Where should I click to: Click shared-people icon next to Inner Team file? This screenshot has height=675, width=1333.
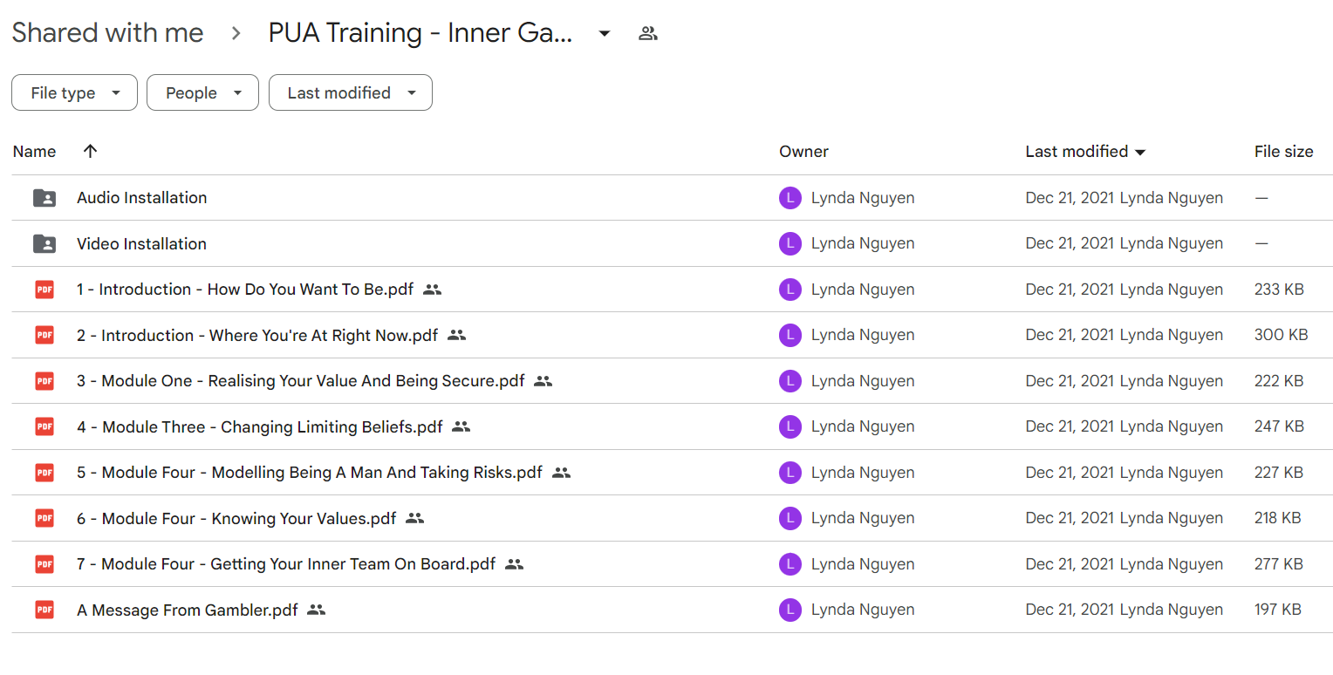tap(515, 564)
